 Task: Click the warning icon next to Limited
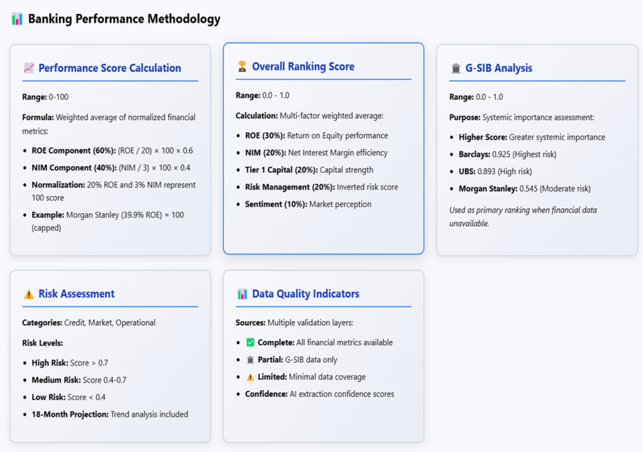250,377
